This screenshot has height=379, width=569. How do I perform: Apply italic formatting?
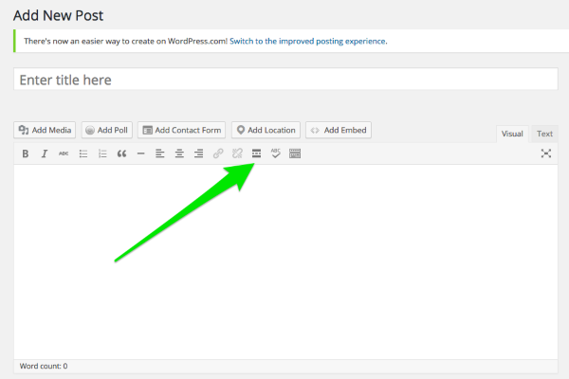[44, 153]
